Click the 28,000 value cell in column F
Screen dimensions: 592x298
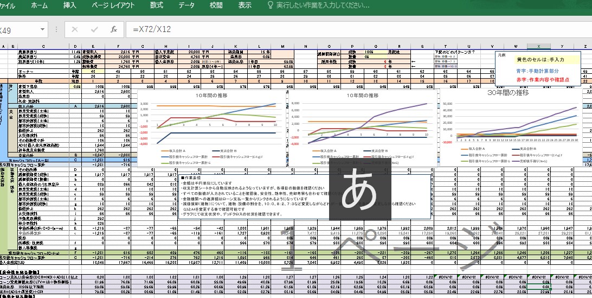[118, 56]
